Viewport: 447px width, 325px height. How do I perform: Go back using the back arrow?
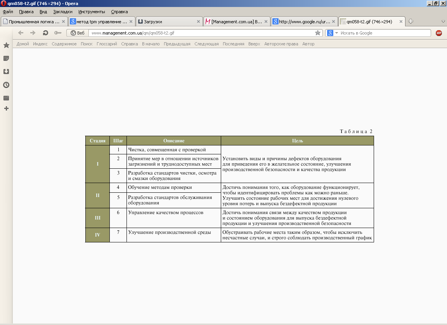[21, 33]
